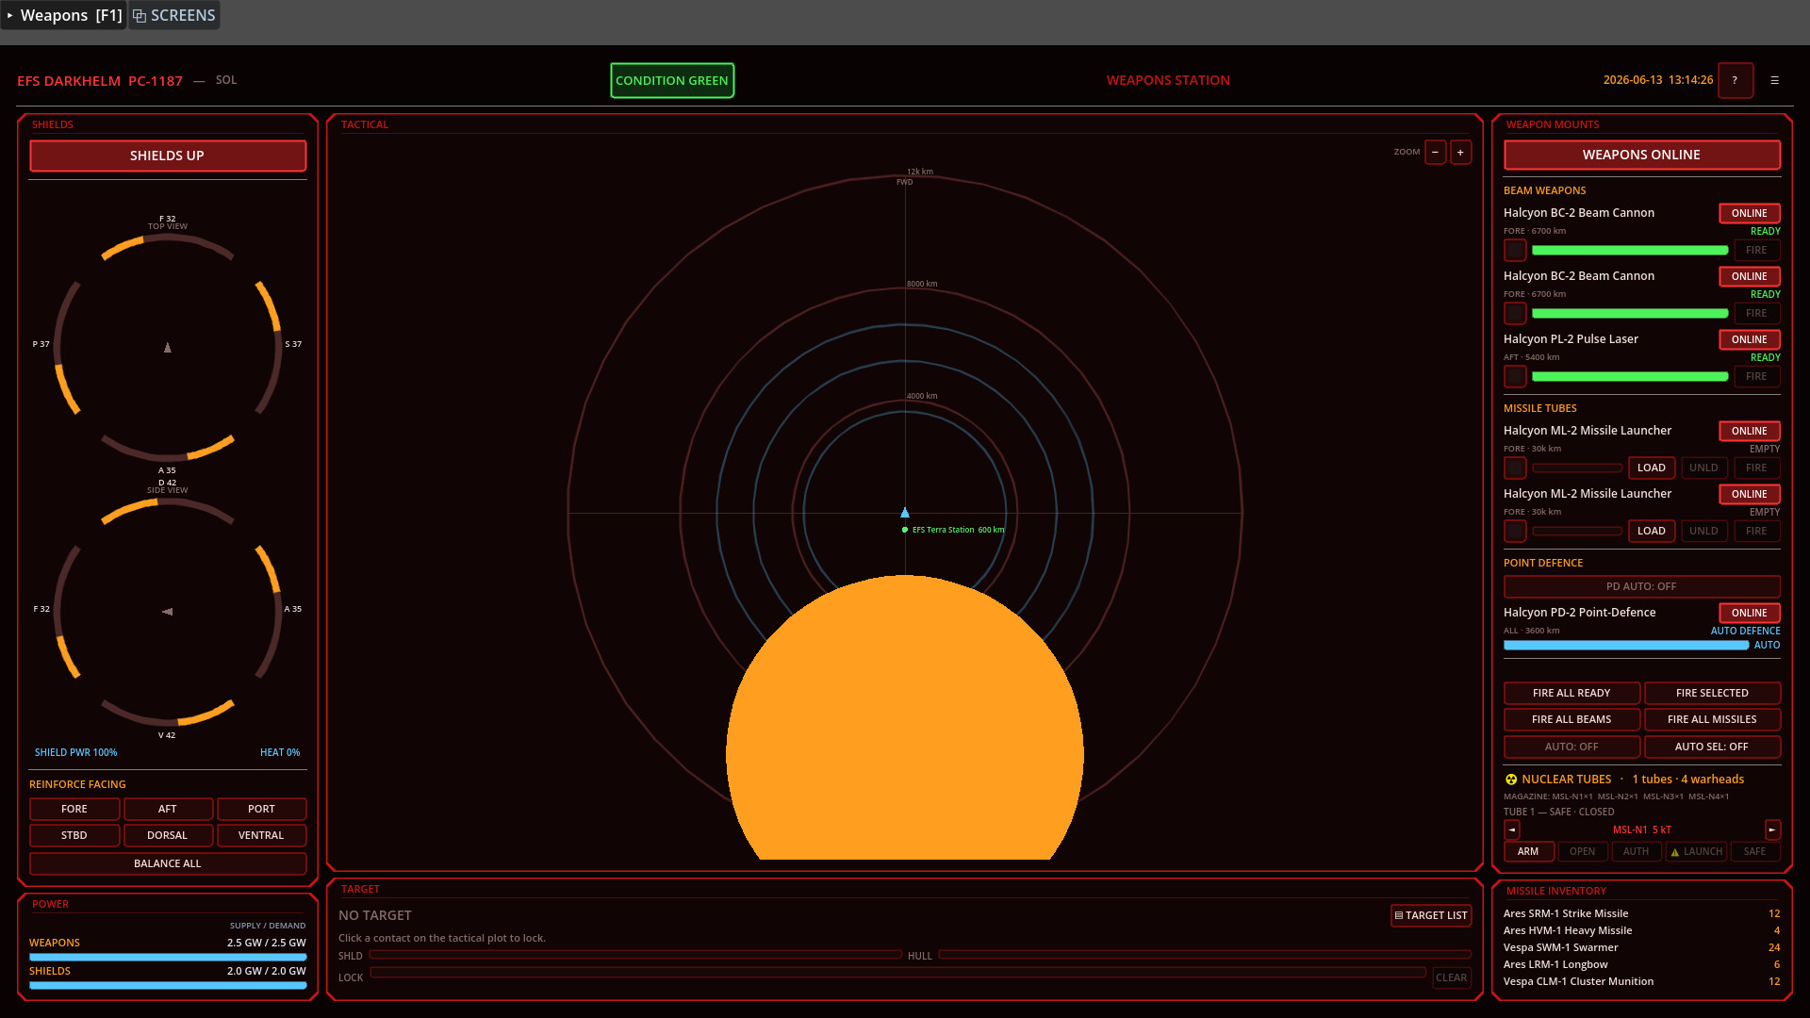The image size is (1810, 1018).
Task: Open the Target List
Action: click(1430, 916)
